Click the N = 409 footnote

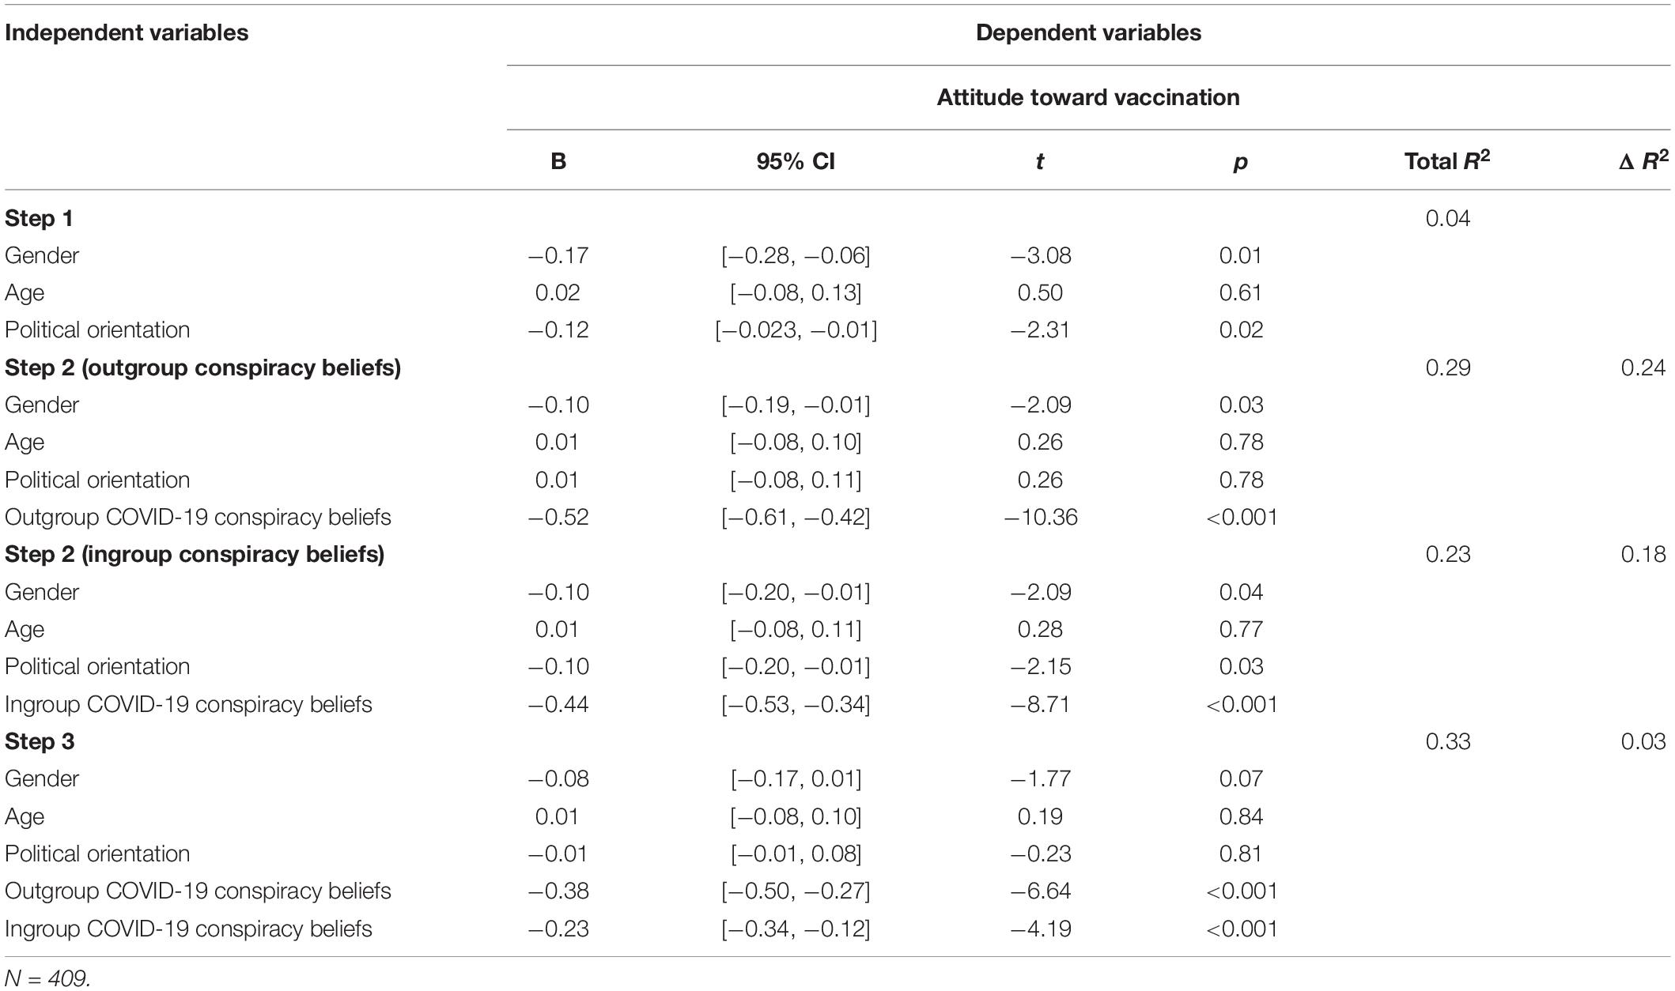[x=47, y=978]
